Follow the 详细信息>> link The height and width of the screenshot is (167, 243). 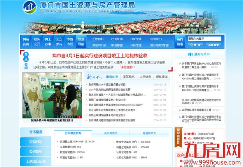128,67
